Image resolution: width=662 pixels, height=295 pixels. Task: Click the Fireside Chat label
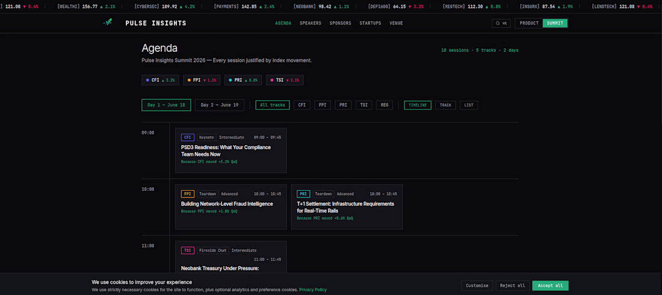click(x=213, y=250)
